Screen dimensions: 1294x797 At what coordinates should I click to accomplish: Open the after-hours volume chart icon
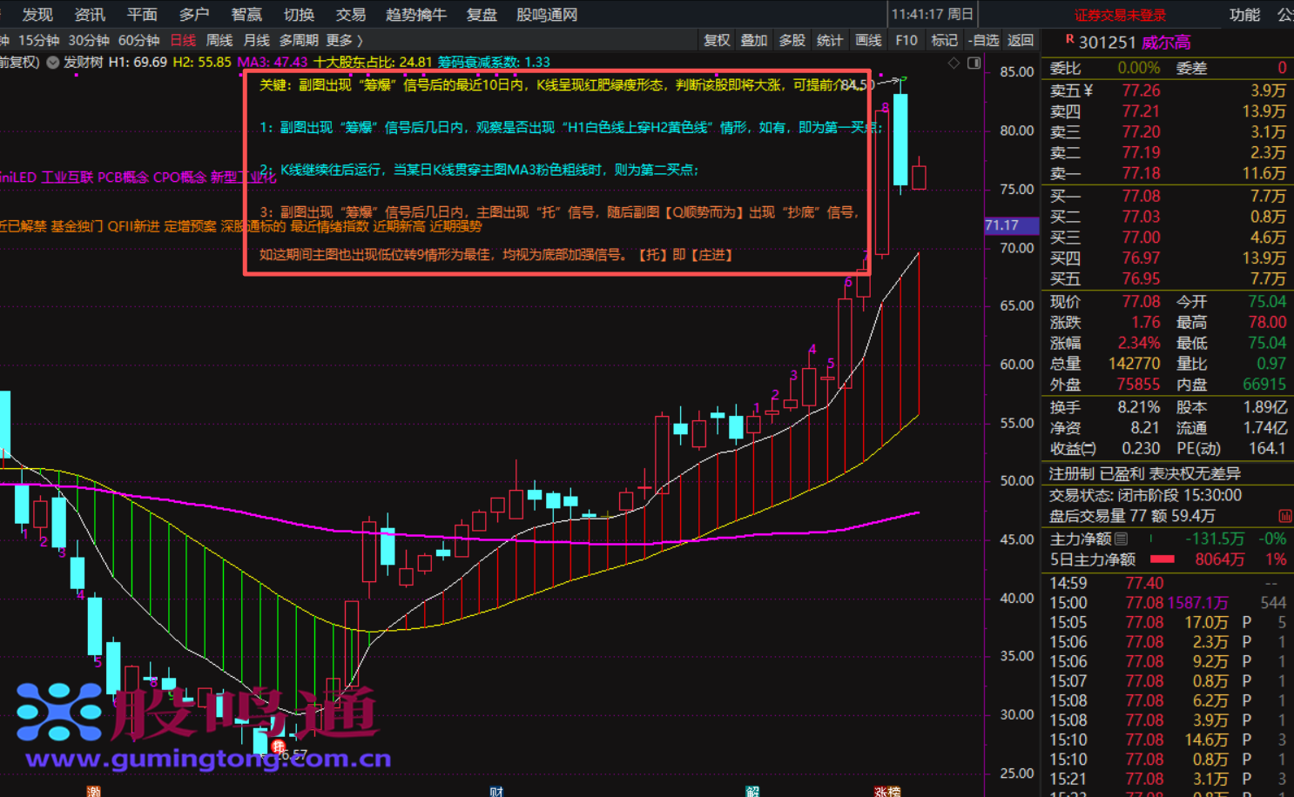tap(1284, 516)
